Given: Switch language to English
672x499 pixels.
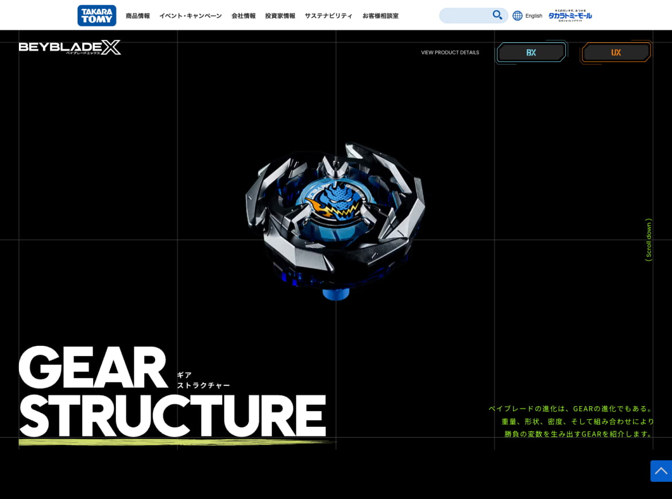Looking at the screenshot, I should coord(534,16).
